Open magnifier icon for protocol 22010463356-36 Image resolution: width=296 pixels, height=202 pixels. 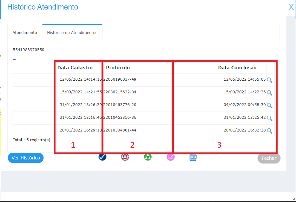point(270,118)
